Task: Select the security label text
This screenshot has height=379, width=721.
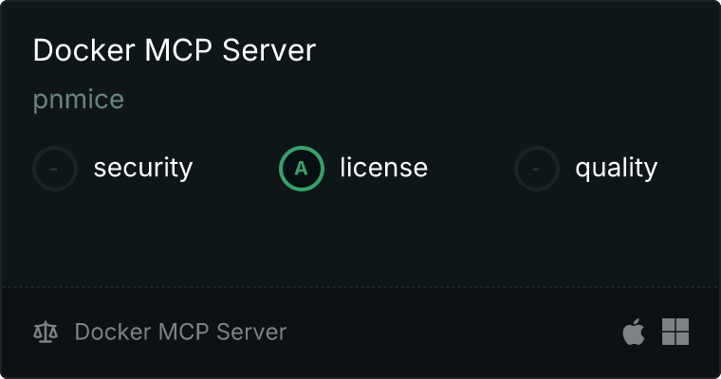Action: point(143,168)
